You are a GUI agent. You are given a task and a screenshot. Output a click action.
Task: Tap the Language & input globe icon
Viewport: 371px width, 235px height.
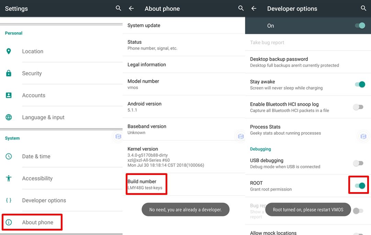click(x=9, y=117)
